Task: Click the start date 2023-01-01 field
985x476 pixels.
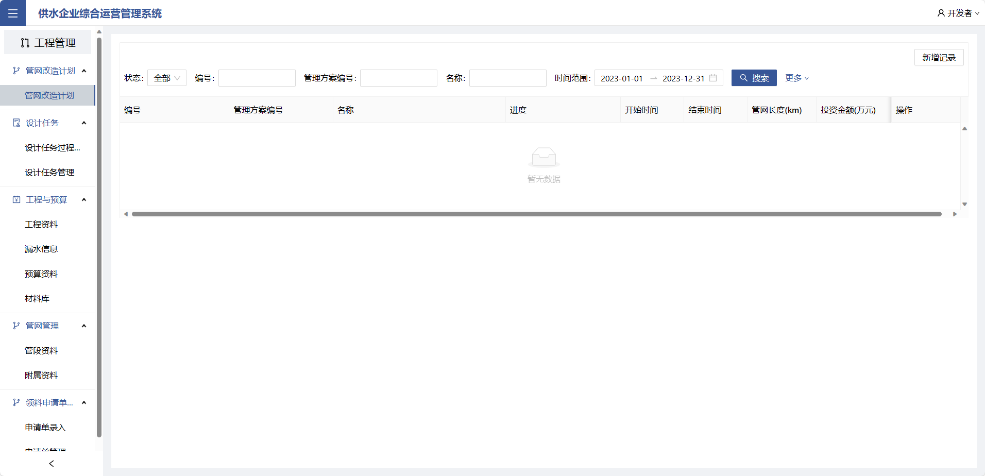Action: pyautogui.click(x=622, y=78)
